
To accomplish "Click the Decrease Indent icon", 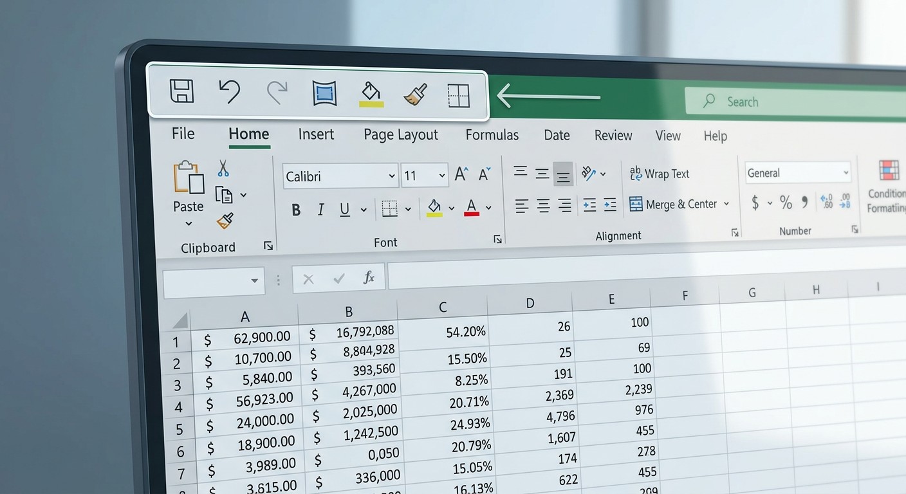I will [589, 205].
